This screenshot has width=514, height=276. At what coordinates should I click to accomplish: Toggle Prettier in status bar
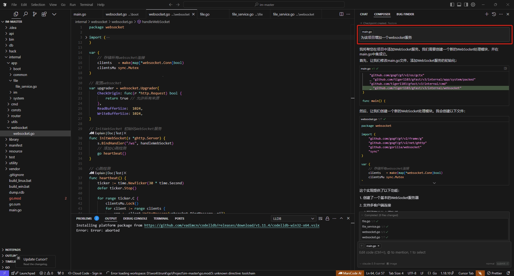[x=495, y=273]
